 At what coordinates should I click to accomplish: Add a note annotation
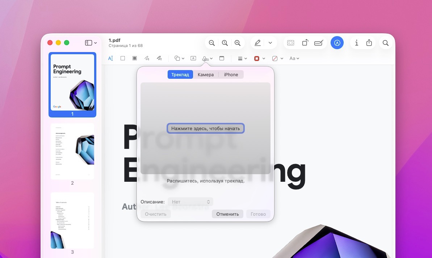pyautogui.click(x=222, y=58)
